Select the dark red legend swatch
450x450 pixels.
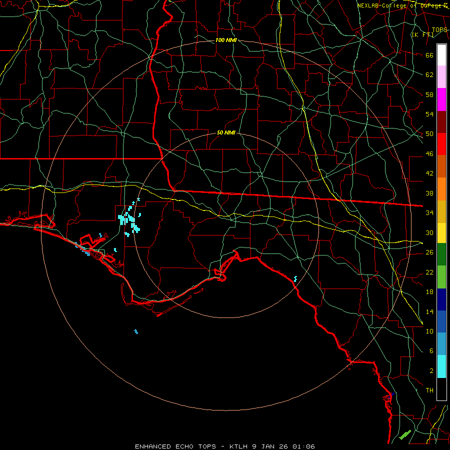point(441,122)
